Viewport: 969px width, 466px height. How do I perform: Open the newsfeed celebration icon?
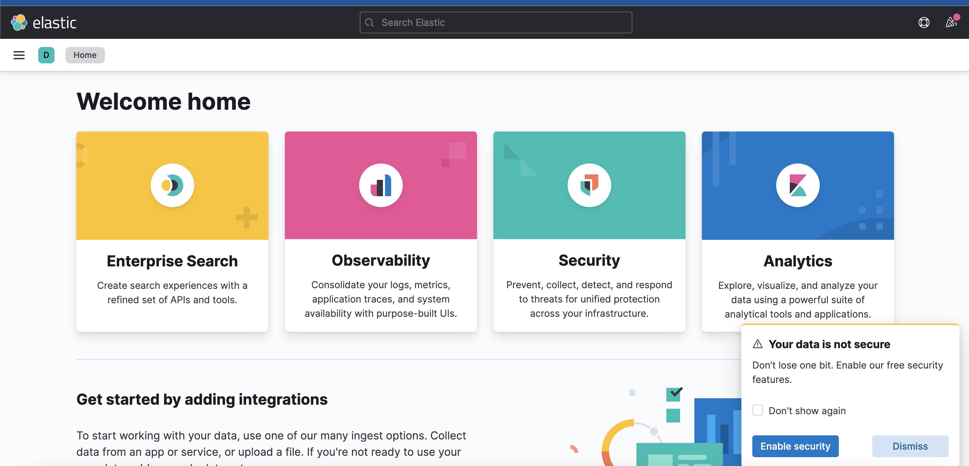pos(951,22)
